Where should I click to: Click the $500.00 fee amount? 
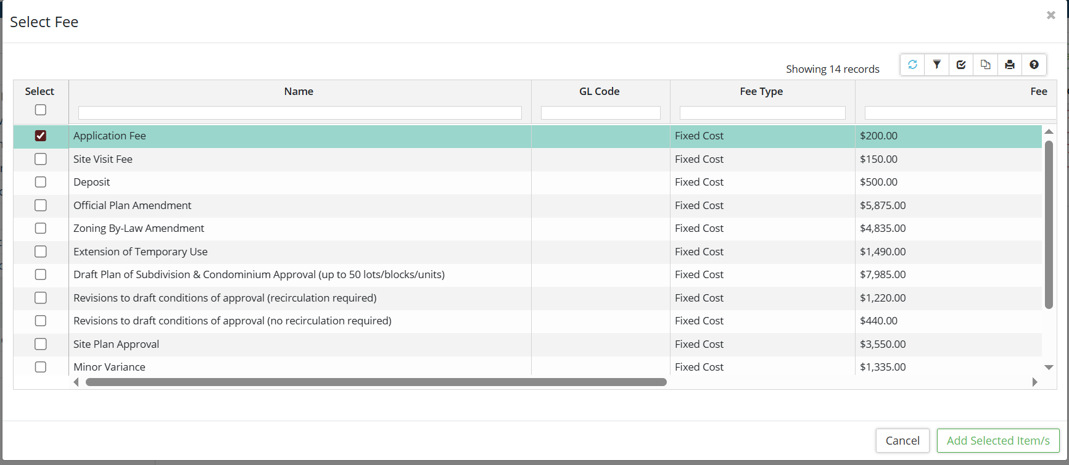click(x=879, y=182)
